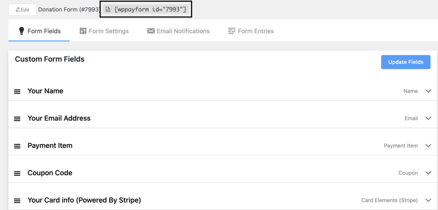Select the wppayform id="7993" shortcode text
The height and width of the screenshot is (210, 438).
[150, 9]
